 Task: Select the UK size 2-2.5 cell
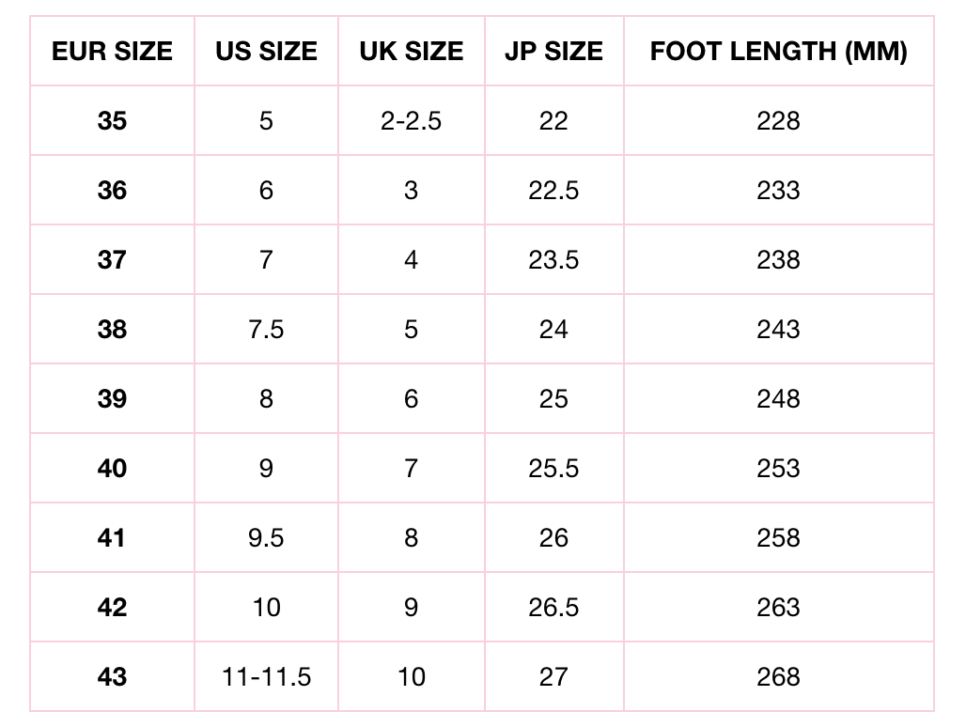(x=411, y=121)
